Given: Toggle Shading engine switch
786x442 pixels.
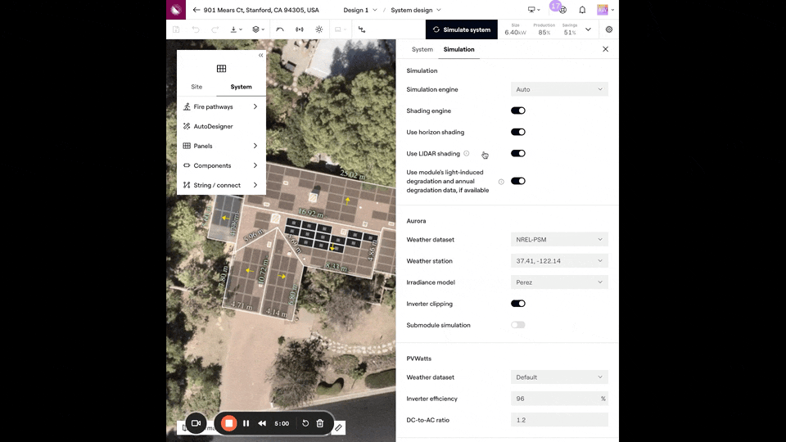Looking at the screenshot, I should (517, 110).
